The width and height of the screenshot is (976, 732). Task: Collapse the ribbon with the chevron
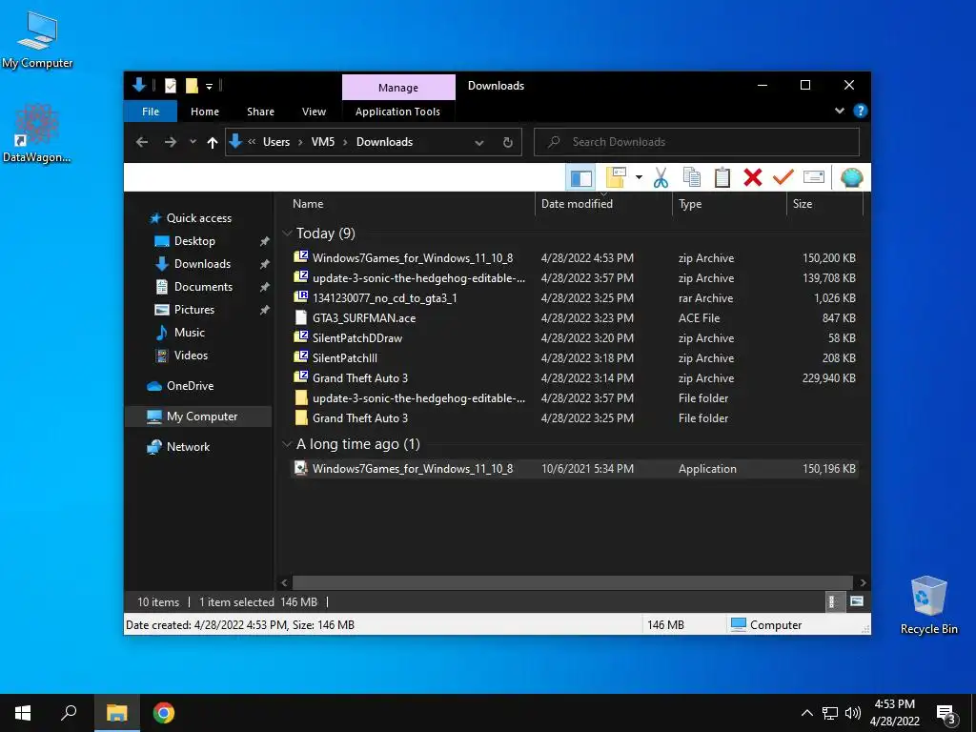click(839, 111)
